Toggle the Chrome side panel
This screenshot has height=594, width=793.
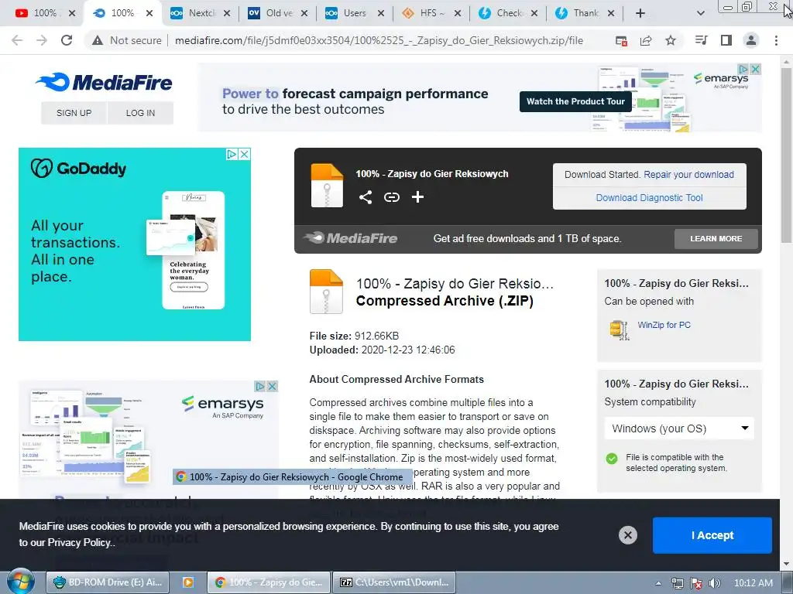coord(726,40)
